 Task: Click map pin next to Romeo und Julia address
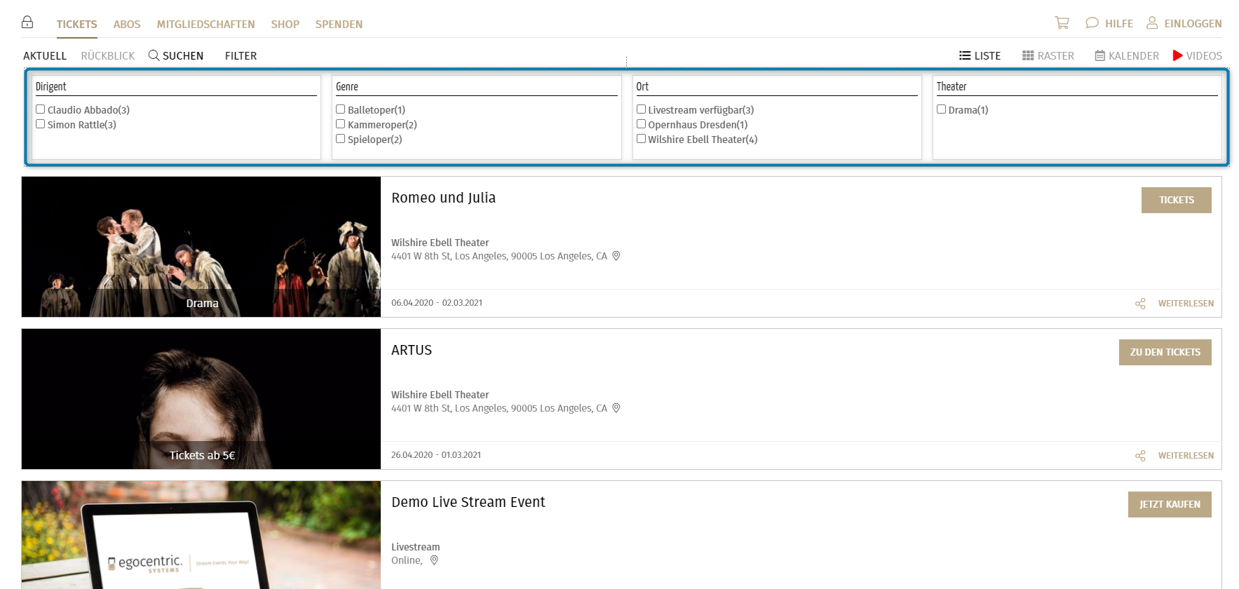[616, 256]
